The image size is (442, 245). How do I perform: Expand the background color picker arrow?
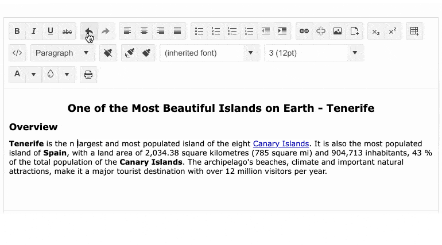[x=67, y=75]
